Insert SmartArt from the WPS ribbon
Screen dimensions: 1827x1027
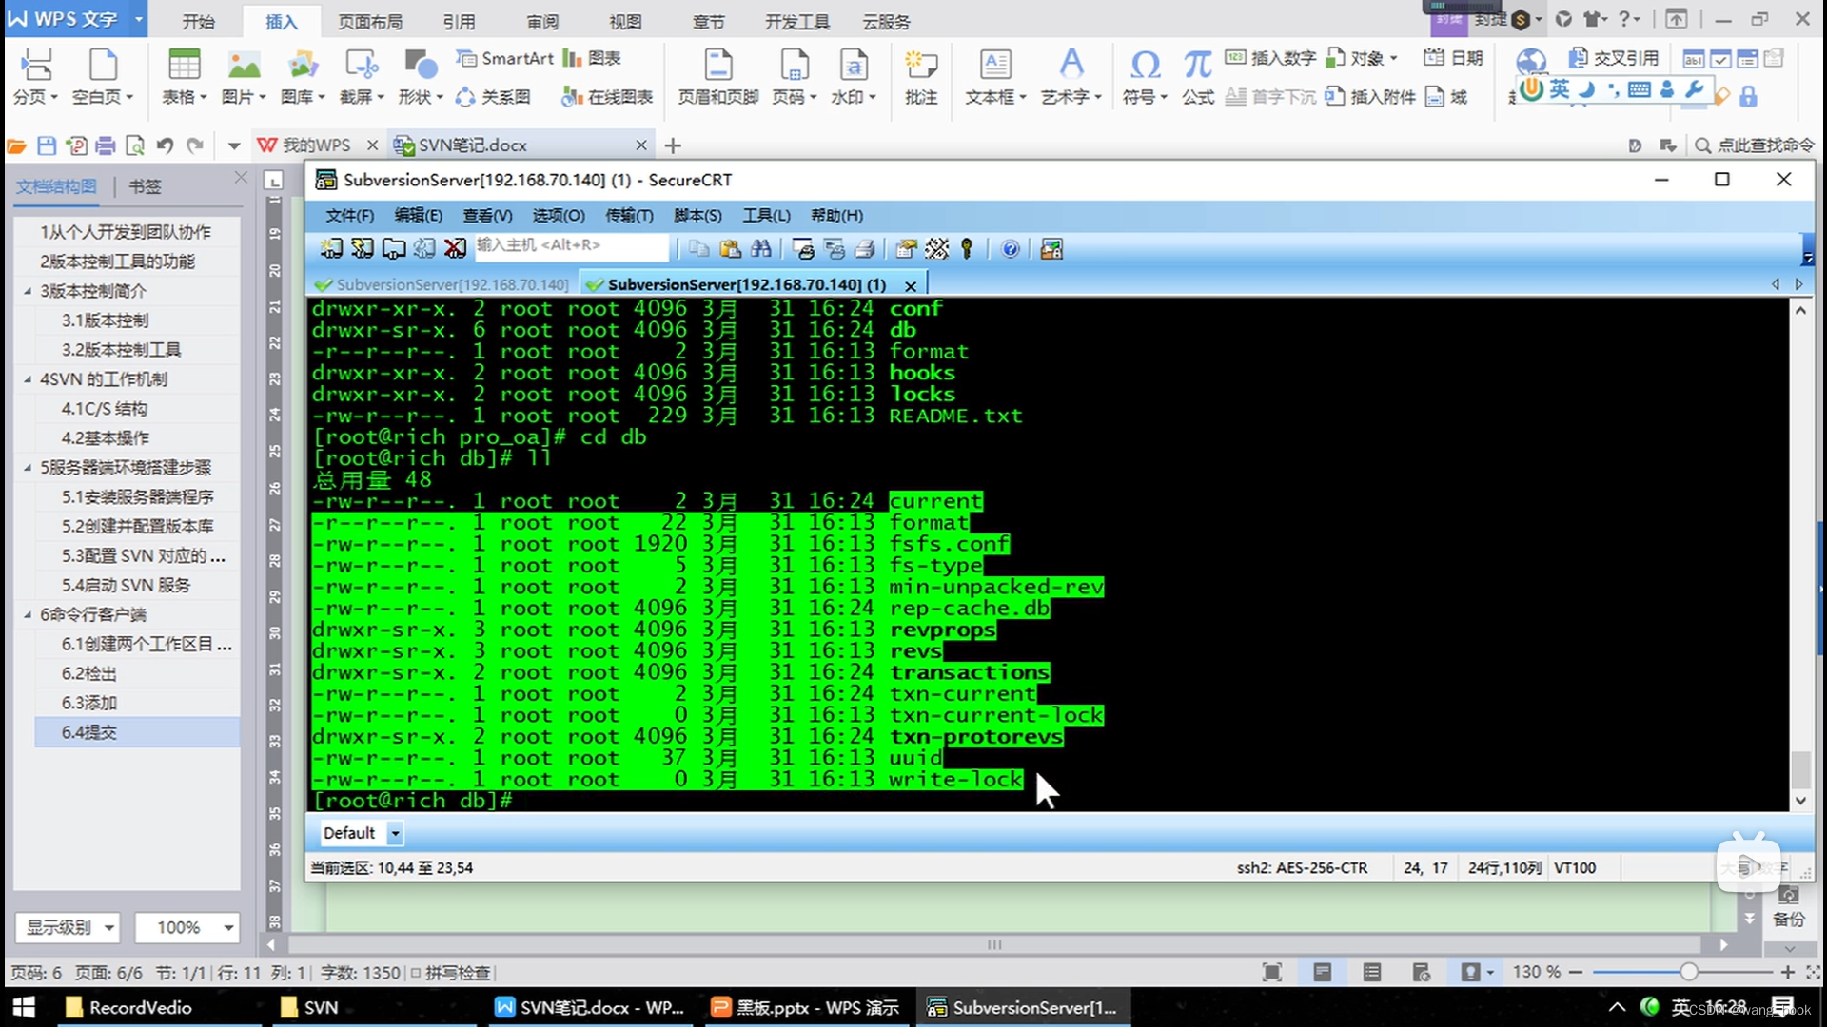[504, 58]
